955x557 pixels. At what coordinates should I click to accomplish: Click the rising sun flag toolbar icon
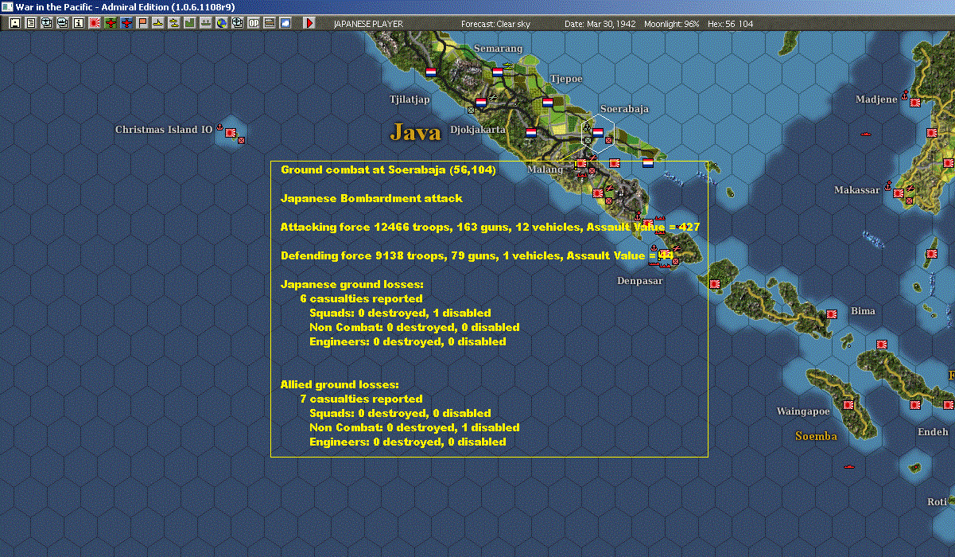click(x=94, y=23)
